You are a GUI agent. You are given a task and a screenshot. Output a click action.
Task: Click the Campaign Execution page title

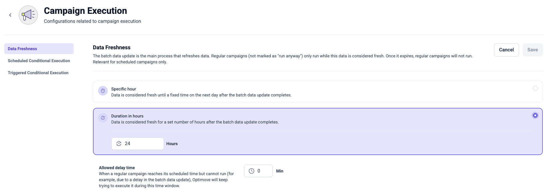click(85, 11)
